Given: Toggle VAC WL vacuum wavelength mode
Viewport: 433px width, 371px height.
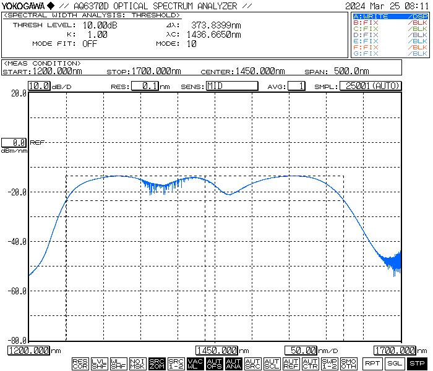Looking at the screenshot, I should pos(195,364).
